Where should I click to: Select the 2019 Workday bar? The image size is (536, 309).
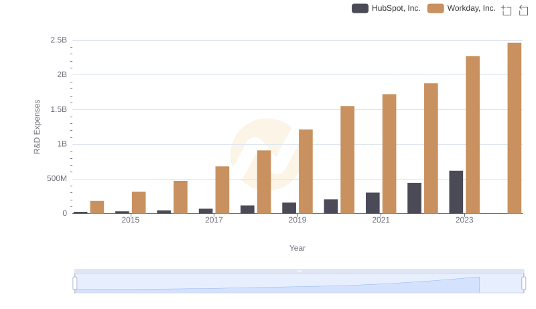(306, 172)
